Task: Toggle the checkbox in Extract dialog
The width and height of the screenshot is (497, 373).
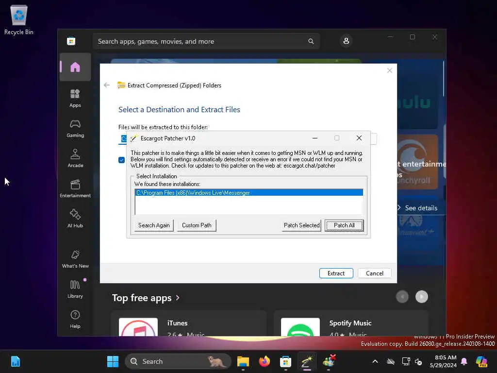Action: (121, 160)
